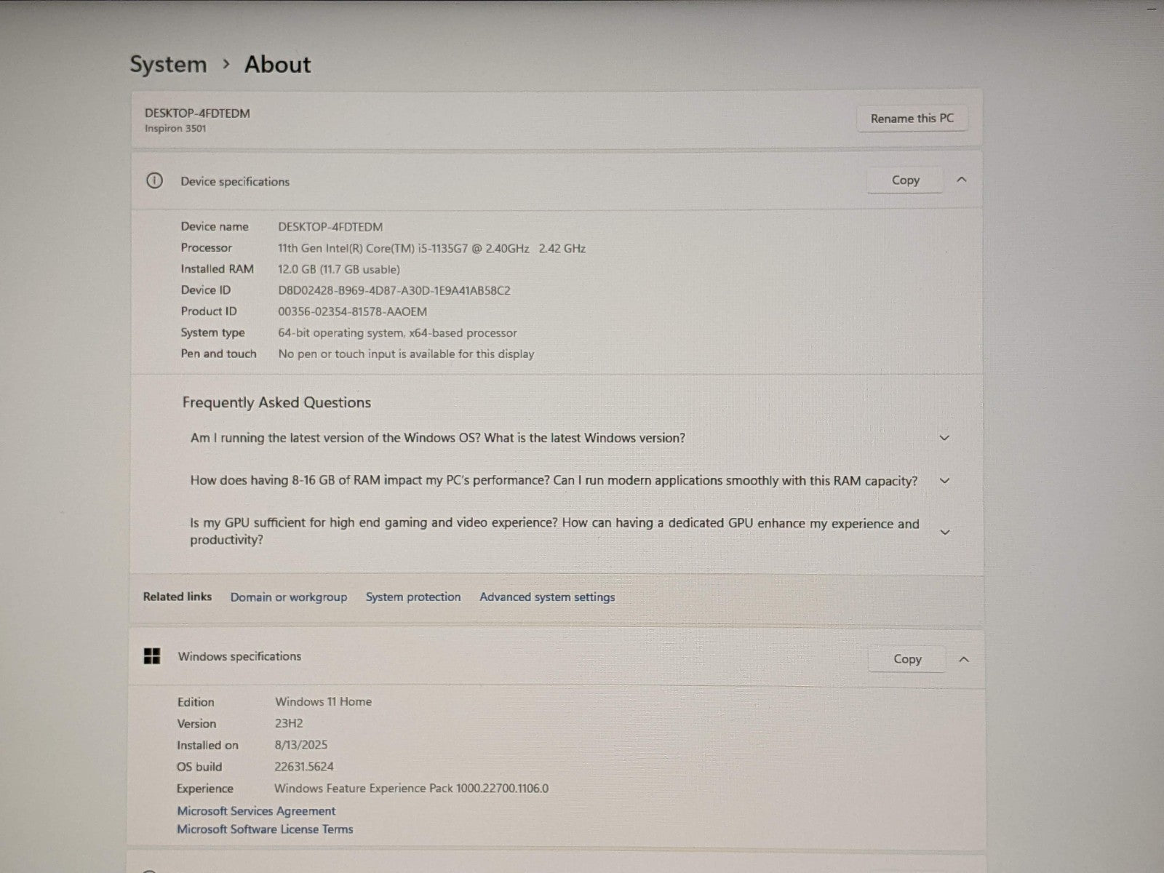Open Microsoft Software License Terms
1164x873 pixels.
tap(265, 829)
